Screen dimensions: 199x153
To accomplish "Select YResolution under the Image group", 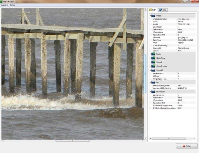I will 158,32.
